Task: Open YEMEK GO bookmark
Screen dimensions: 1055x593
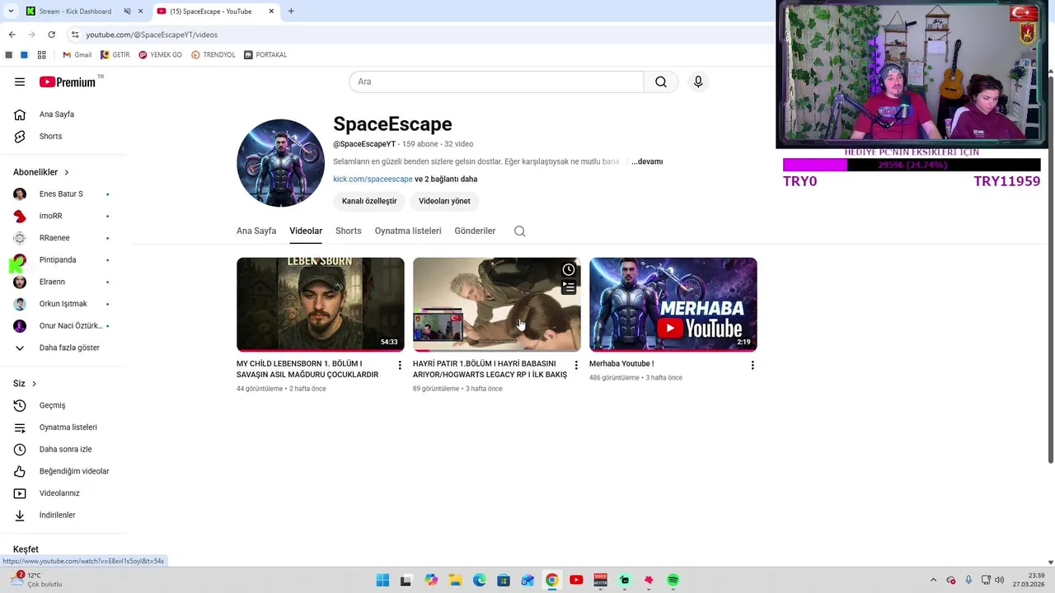Action: [x=160, y=55]
